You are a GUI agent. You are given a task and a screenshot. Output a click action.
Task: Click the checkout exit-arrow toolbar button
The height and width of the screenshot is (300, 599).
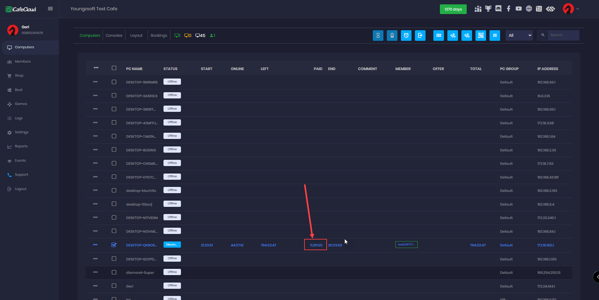pos(420,36)
